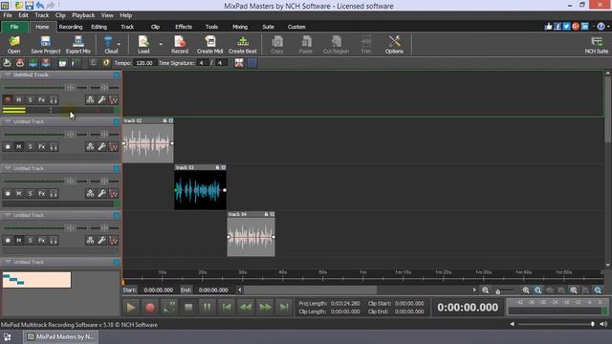Click the Twitter share icon
Viewport: 612px width, 344px height.
click(566, 27)
